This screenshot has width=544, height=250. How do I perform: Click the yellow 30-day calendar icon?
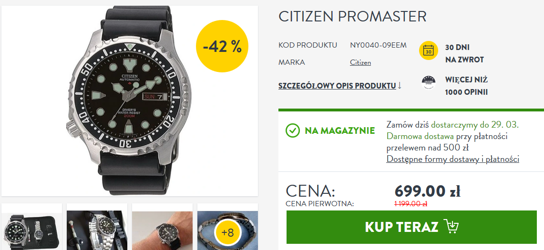tap(429, 50)
